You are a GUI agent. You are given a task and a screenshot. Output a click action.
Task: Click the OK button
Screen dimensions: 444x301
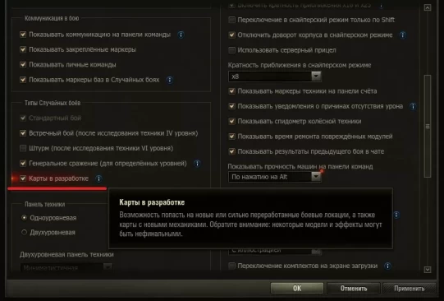point(297,288)
